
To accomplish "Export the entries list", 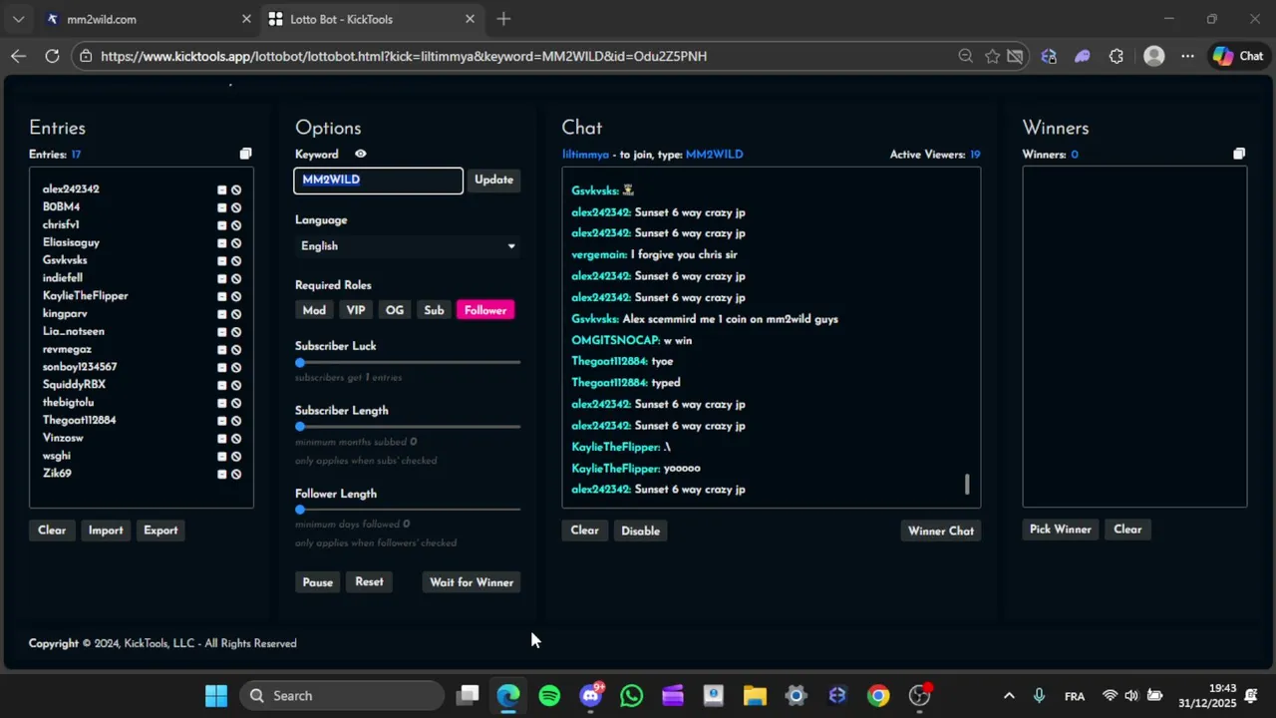I will [160, 531].
